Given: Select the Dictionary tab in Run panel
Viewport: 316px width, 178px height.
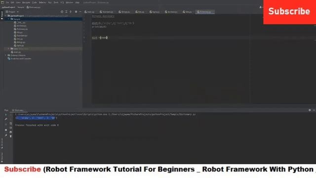Looking at the screenshot, I should (18, 110).
